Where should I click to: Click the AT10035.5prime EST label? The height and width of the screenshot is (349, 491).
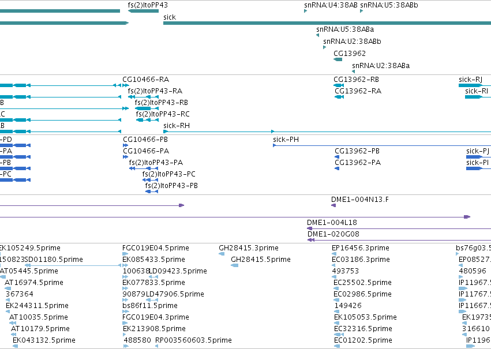tap(39, 317)
